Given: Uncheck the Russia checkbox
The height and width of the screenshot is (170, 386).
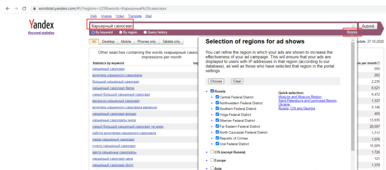Looking at the screenshot, I should click(x=212, y=91).
